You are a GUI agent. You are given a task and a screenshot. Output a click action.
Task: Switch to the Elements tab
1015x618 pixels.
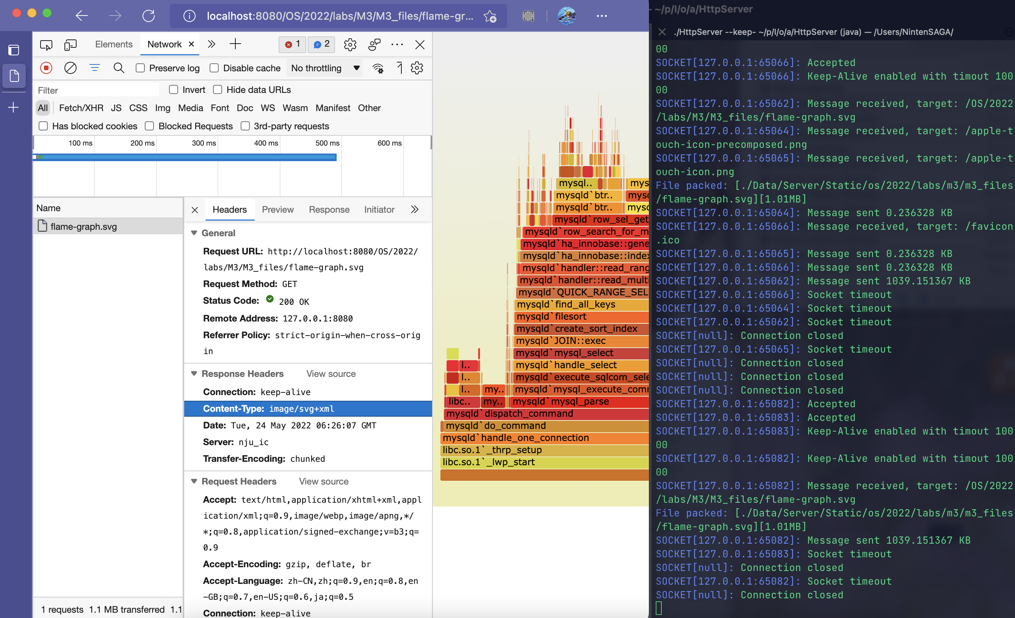point(114,44)
